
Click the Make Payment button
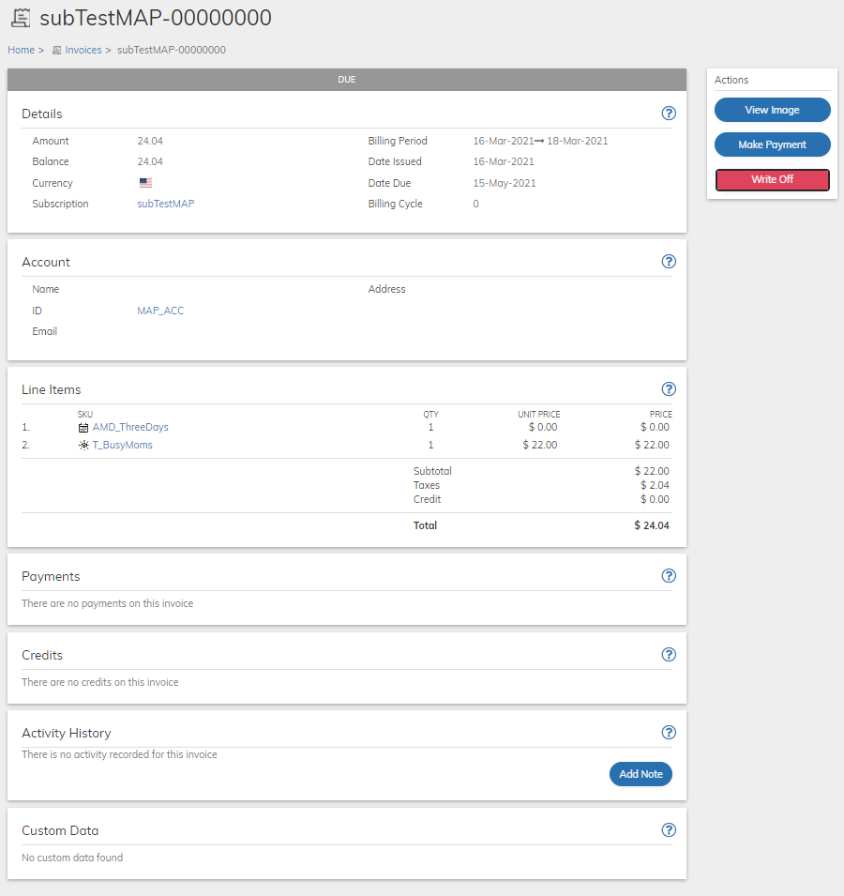772,144
